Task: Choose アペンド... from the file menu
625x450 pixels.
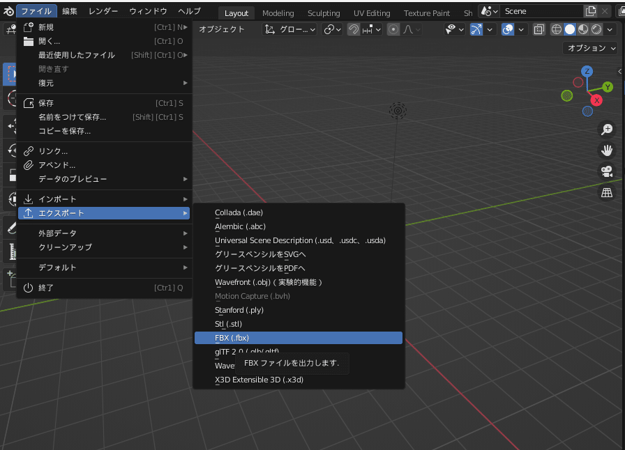Action: 105,165
